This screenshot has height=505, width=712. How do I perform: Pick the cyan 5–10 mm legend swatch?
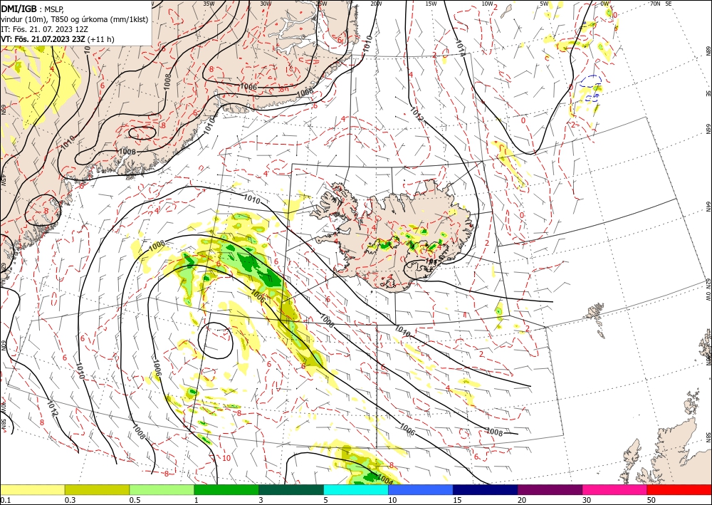[356, 490]
